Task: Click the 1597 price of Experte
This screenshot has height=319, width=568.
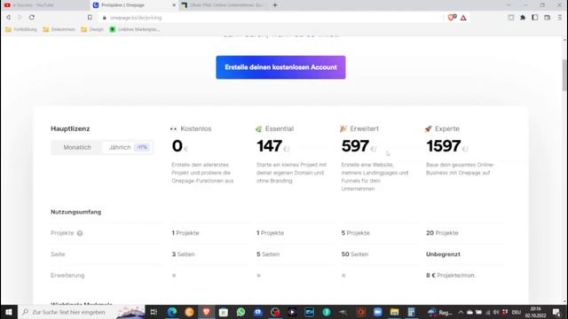Action: [444, 146]
